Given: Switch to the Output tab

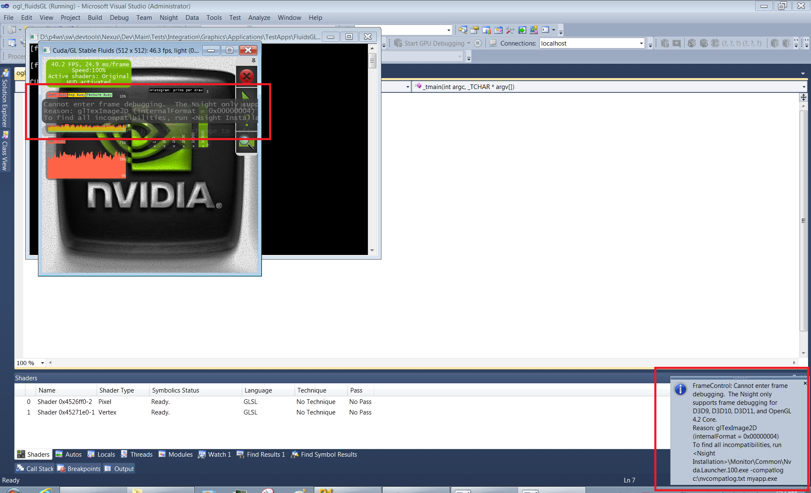Looking at the screenshot, I should pos(119,469).
